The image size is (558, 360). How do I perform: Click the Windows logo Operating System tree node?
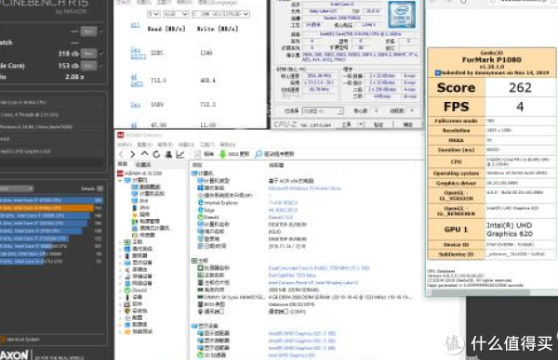(127, 249)
